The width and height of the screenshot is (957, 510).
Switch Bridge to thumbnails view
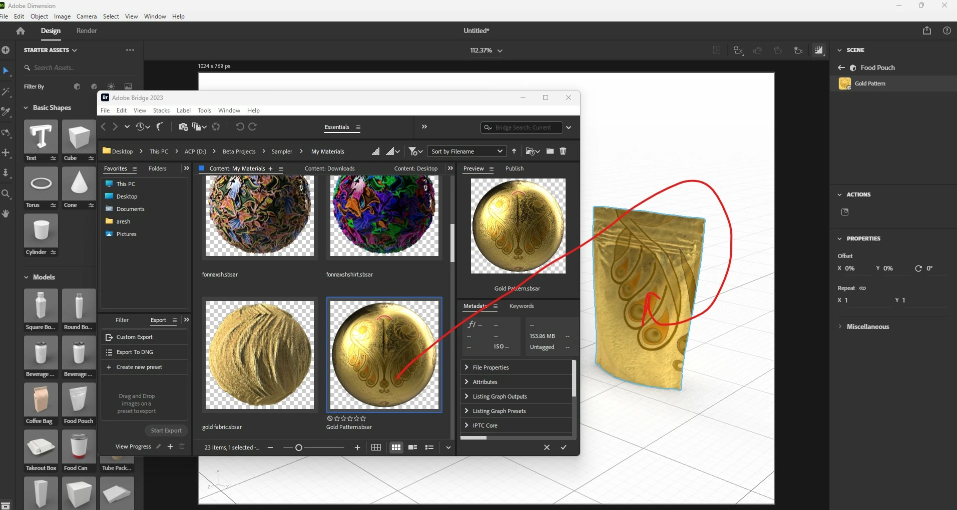pyautogui.click(x=396, y=447)
